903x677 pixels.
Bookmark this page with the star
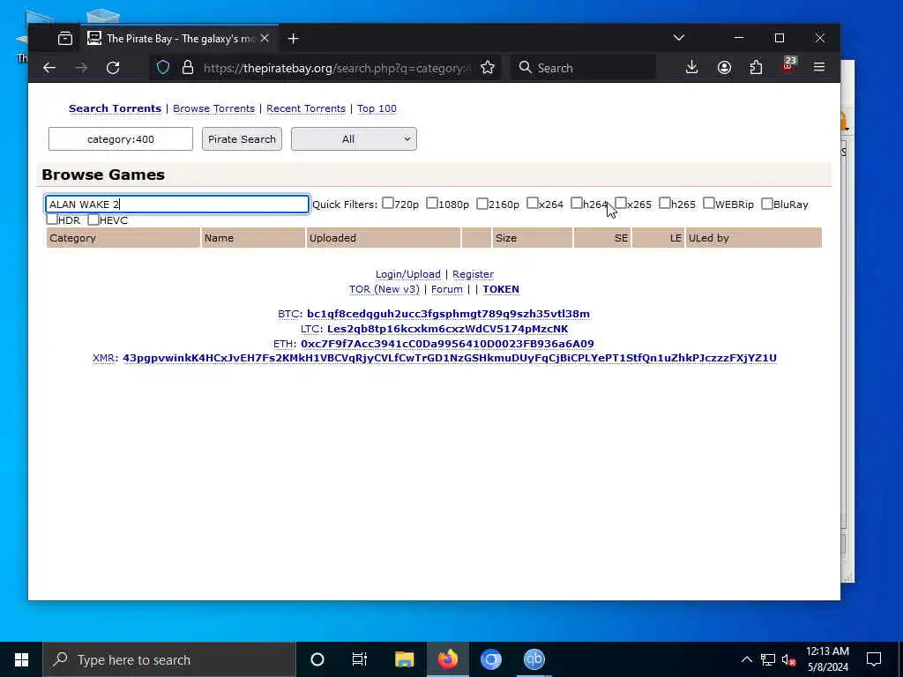(487, 68)
